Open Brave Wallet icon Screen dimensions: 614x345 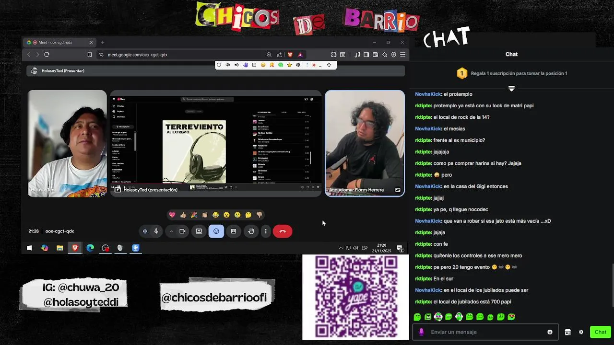(x=375, y=55)
